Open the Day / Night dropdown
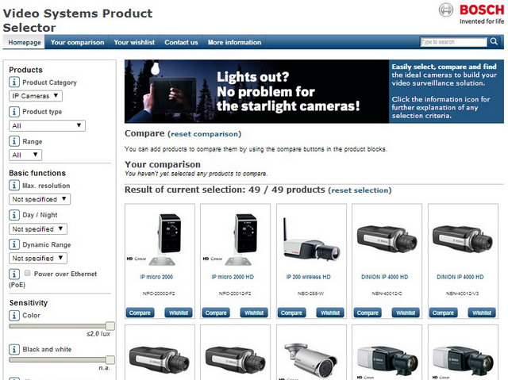508x380 pixels. tap(38, 228)
